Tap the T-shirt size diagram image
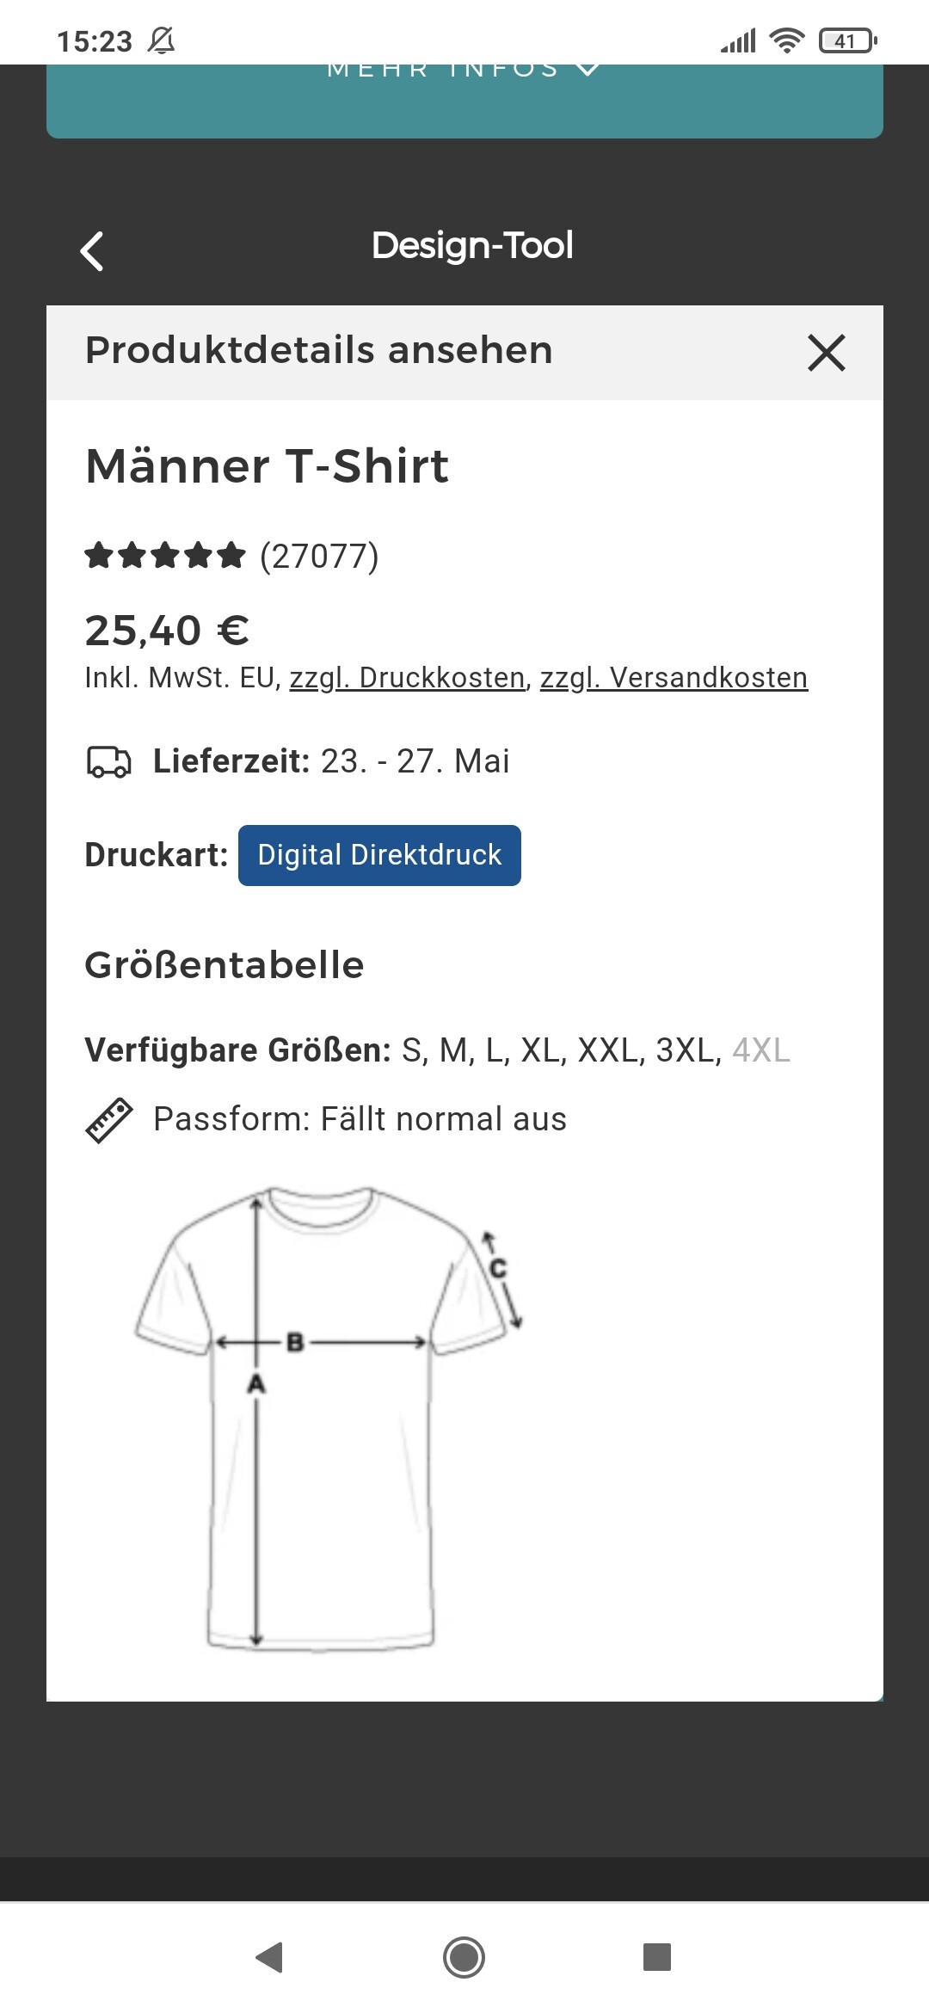 tap(327, 1419)
